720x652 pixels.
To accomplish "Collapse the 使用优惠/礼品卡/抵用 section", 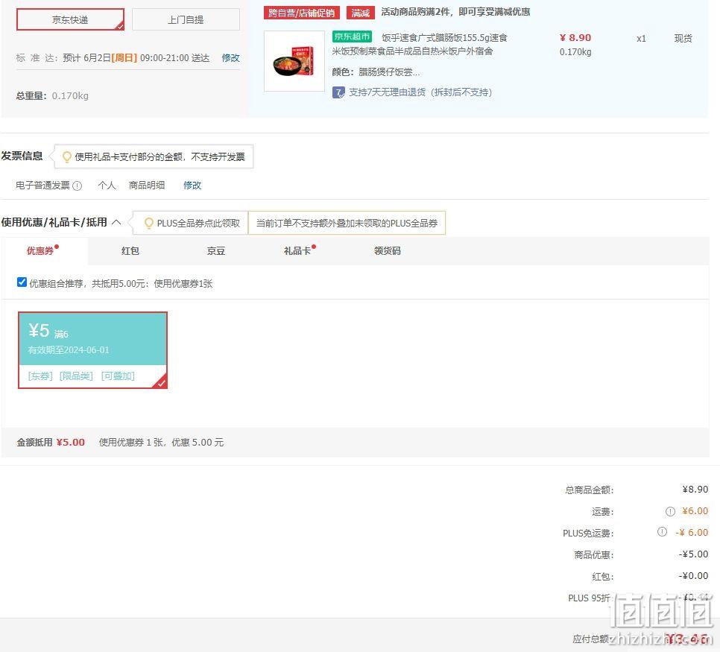I will point(116,222).
